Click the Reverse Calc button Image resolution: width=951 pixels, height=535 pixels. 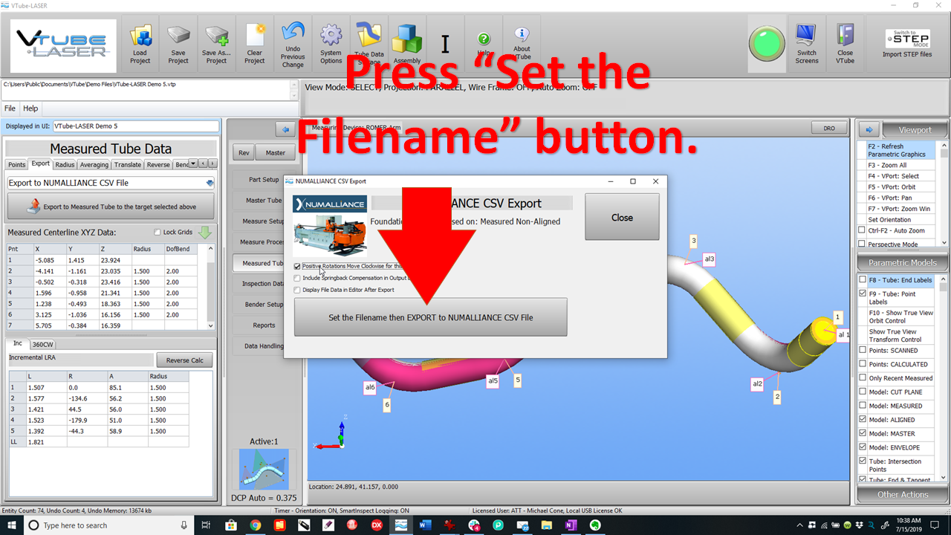[x=184, y=360]
